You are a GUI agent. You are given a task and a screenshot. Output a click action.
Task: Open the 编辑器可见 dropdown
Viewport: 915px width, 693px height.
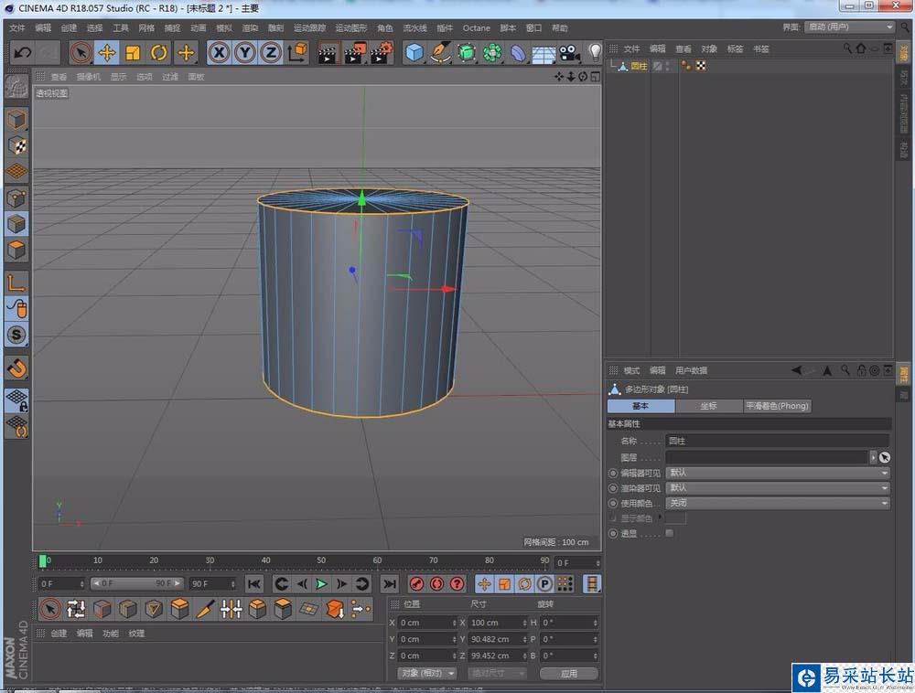pyautogui.click(x=777, y=473)
